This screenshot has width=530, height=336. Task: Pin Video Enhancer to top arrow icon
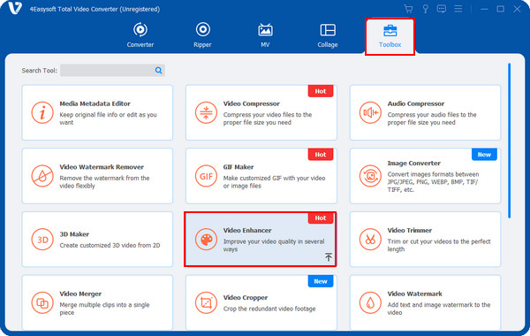pos(329,256)
